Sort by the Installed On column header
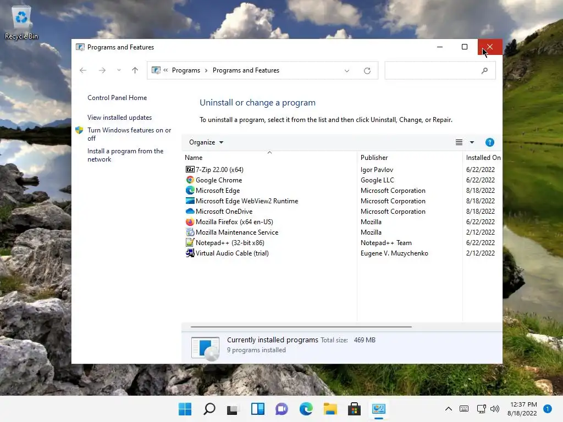This screenshot has height=422, width=563. (x=483, y=157)
